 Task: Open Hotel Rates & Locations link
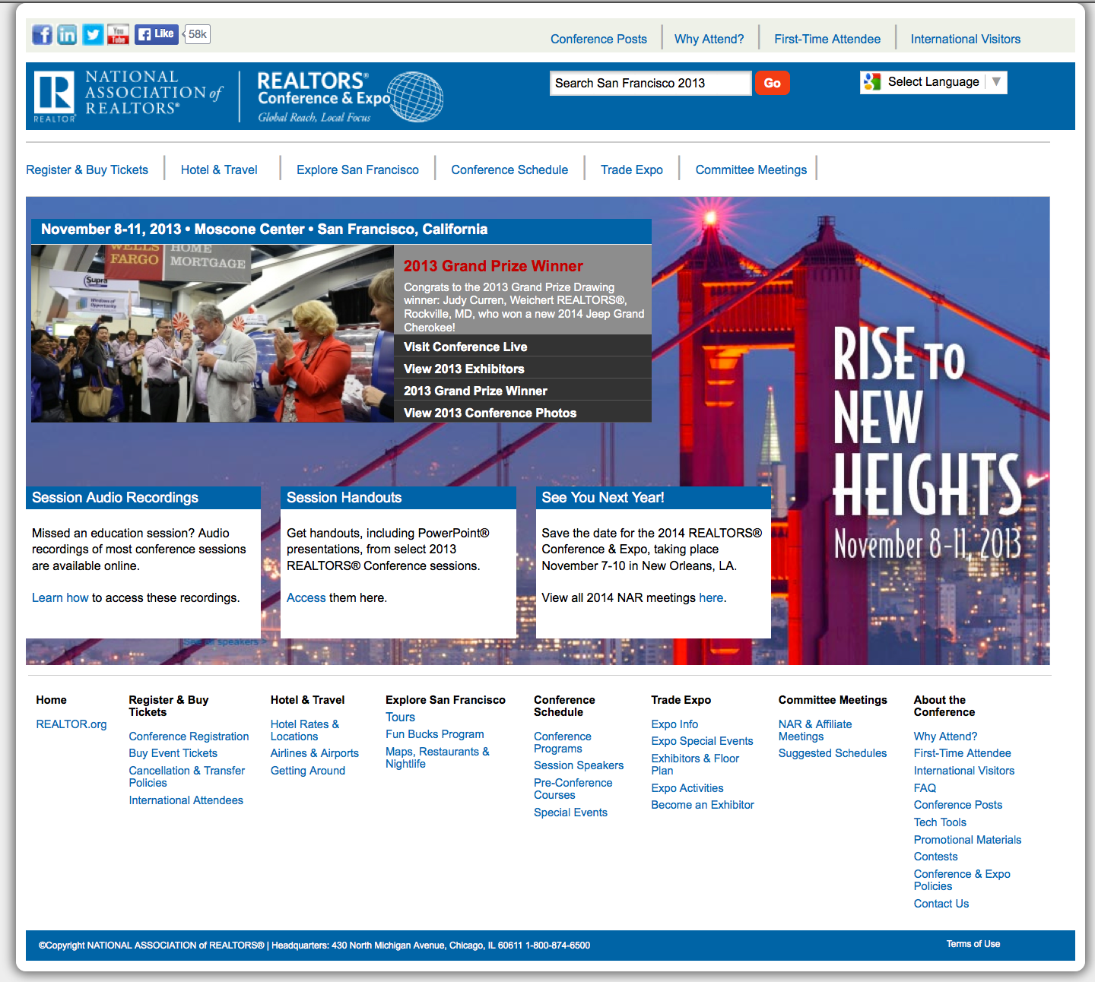point(304,730)
